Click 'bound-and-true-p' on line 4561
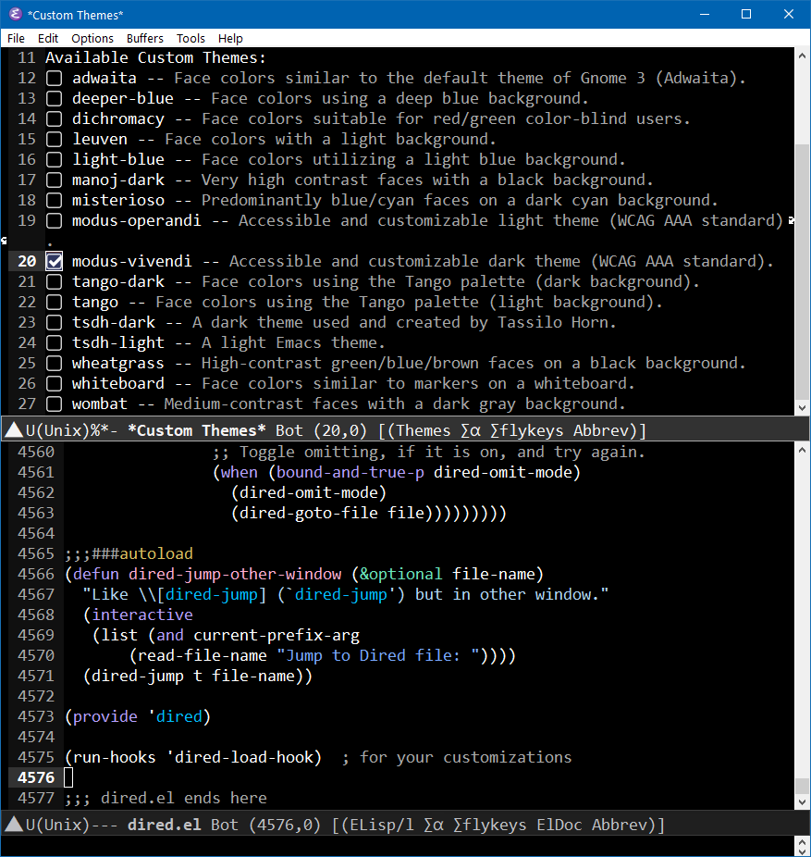Screen dimensions: 811x857 350,472
